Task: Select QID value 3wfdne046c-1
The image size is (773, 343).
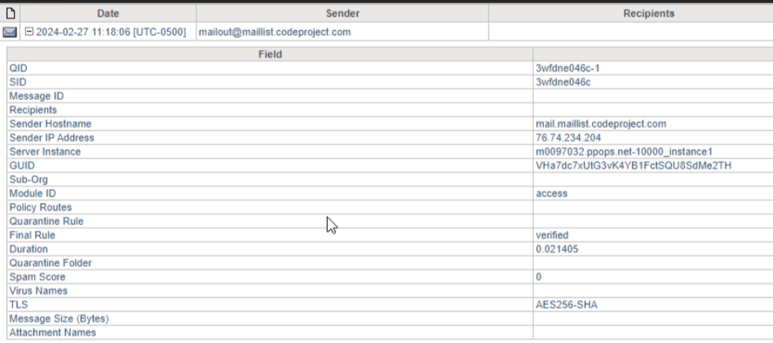Action: 568,68
